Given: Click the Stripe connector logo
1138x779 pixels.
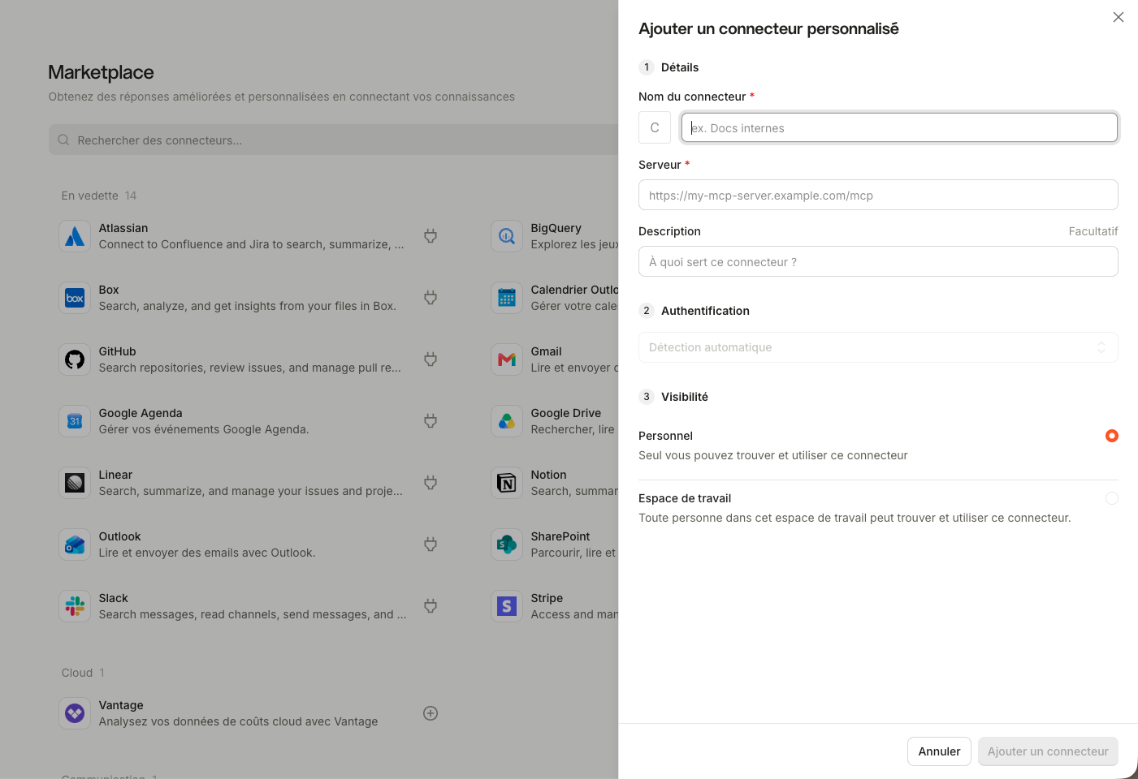Looking at the screenshot, I should [x=507, y=606].
